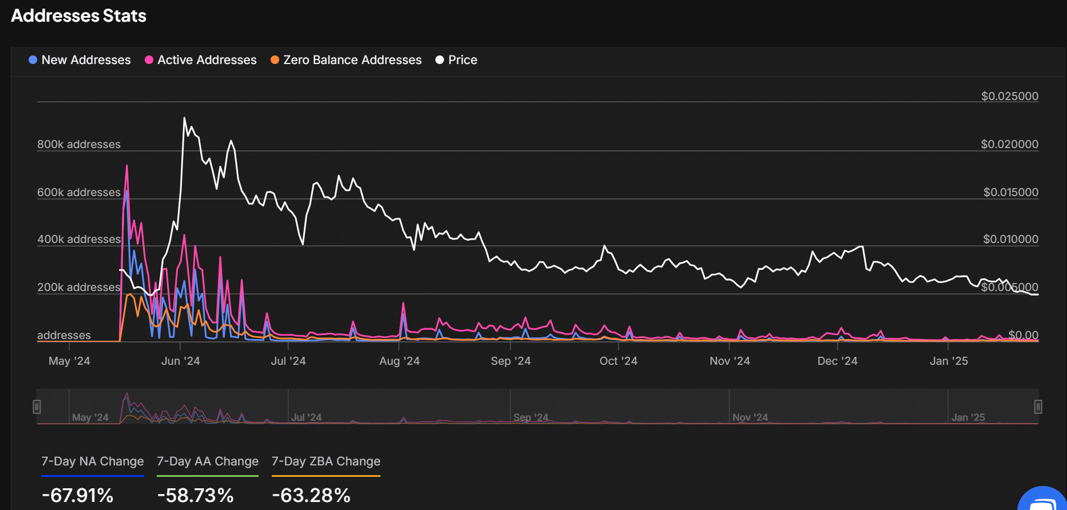Viewport: 1067px width, 510px height.
Task: Click the orange Zero Balance Addresses legend dot
Action: (275, 60)
